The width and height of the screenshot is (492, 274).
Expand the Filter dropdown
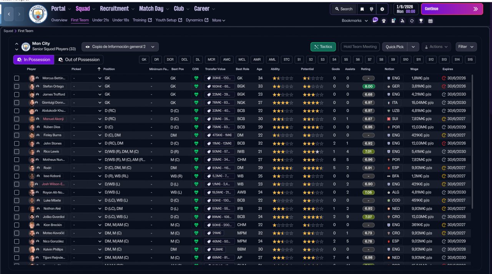(466, 47)
